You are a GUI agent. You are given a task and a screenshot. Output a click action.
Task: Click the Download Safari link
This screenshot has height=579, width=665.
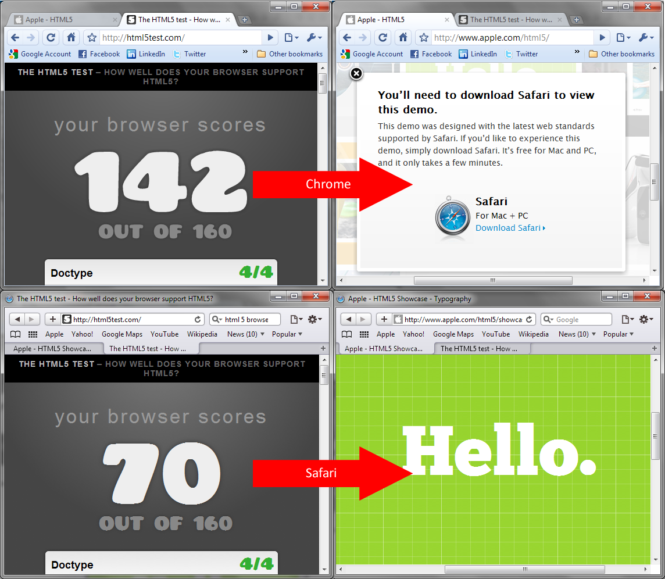(x=510, y=228)
